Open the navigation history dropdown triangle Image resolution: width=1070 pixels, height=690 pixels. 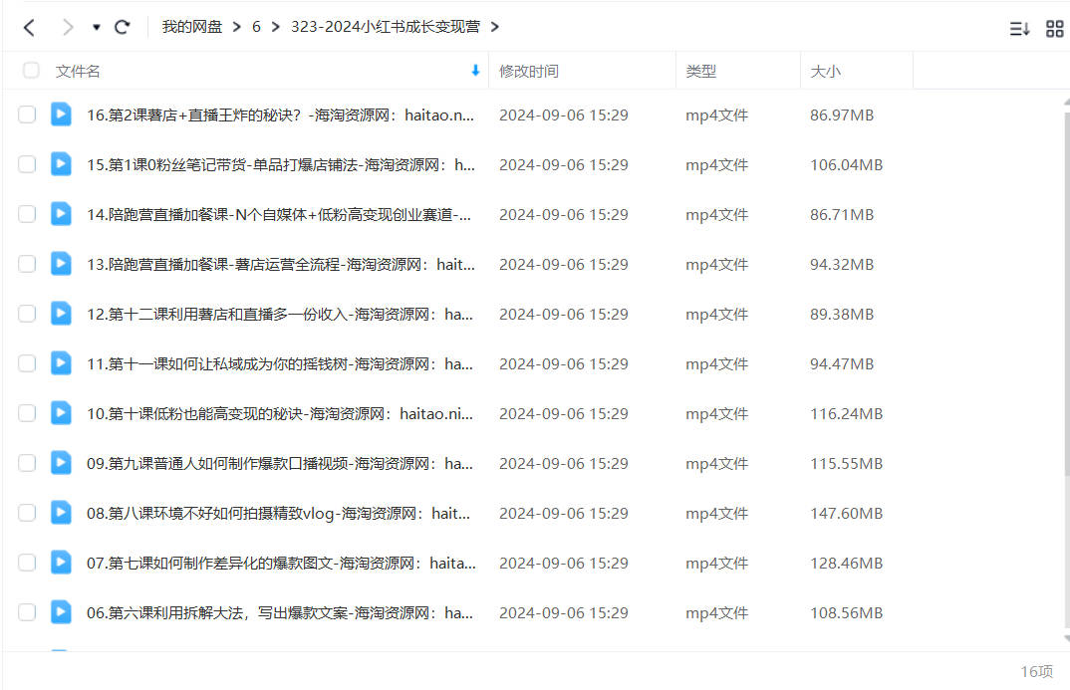[x=97, y=27]
